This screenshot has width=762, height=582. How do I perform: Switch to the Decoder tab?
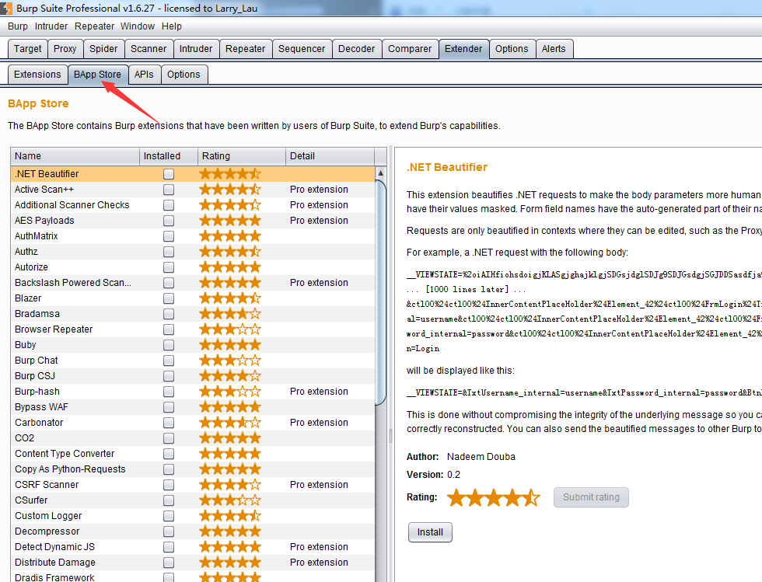click(357, 49)
